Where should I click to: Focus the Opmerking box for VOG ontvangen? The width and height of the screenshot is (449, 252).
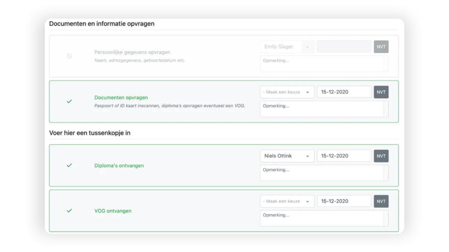[322, 218]
